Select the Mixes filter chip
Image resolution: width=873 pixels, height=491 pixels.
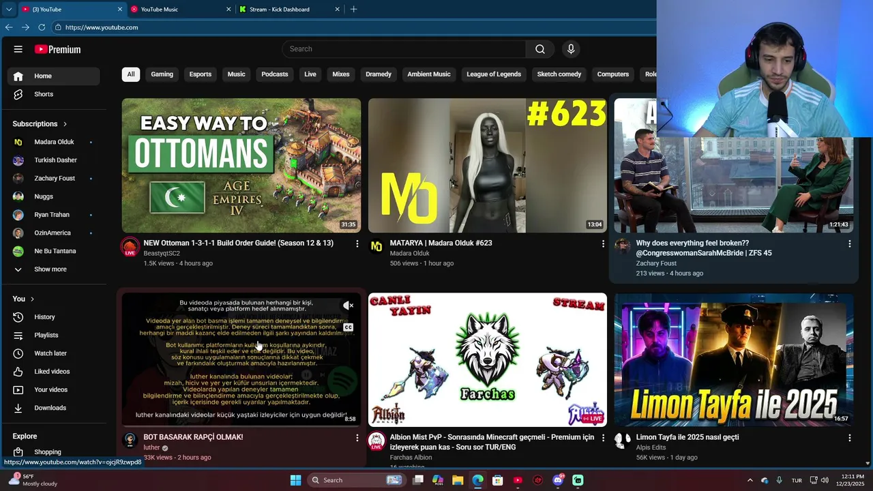(x=341, y=74)
